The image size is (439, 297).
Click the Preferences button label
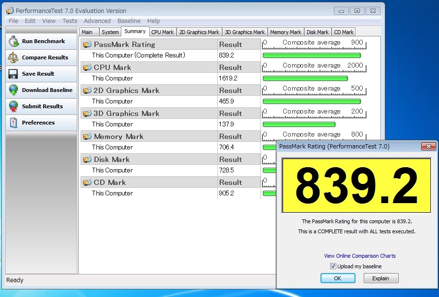click(38, 122)
